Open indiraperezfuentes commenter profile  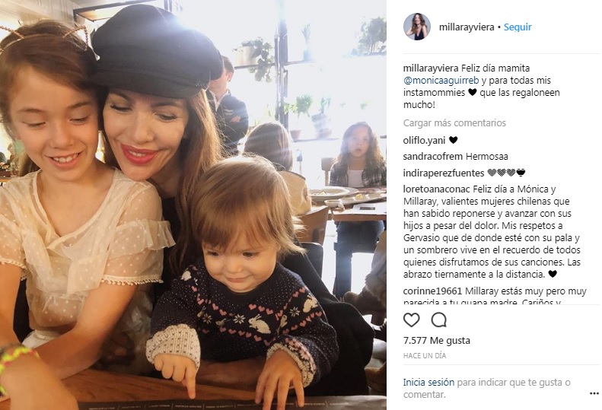[x=444, y=173]
